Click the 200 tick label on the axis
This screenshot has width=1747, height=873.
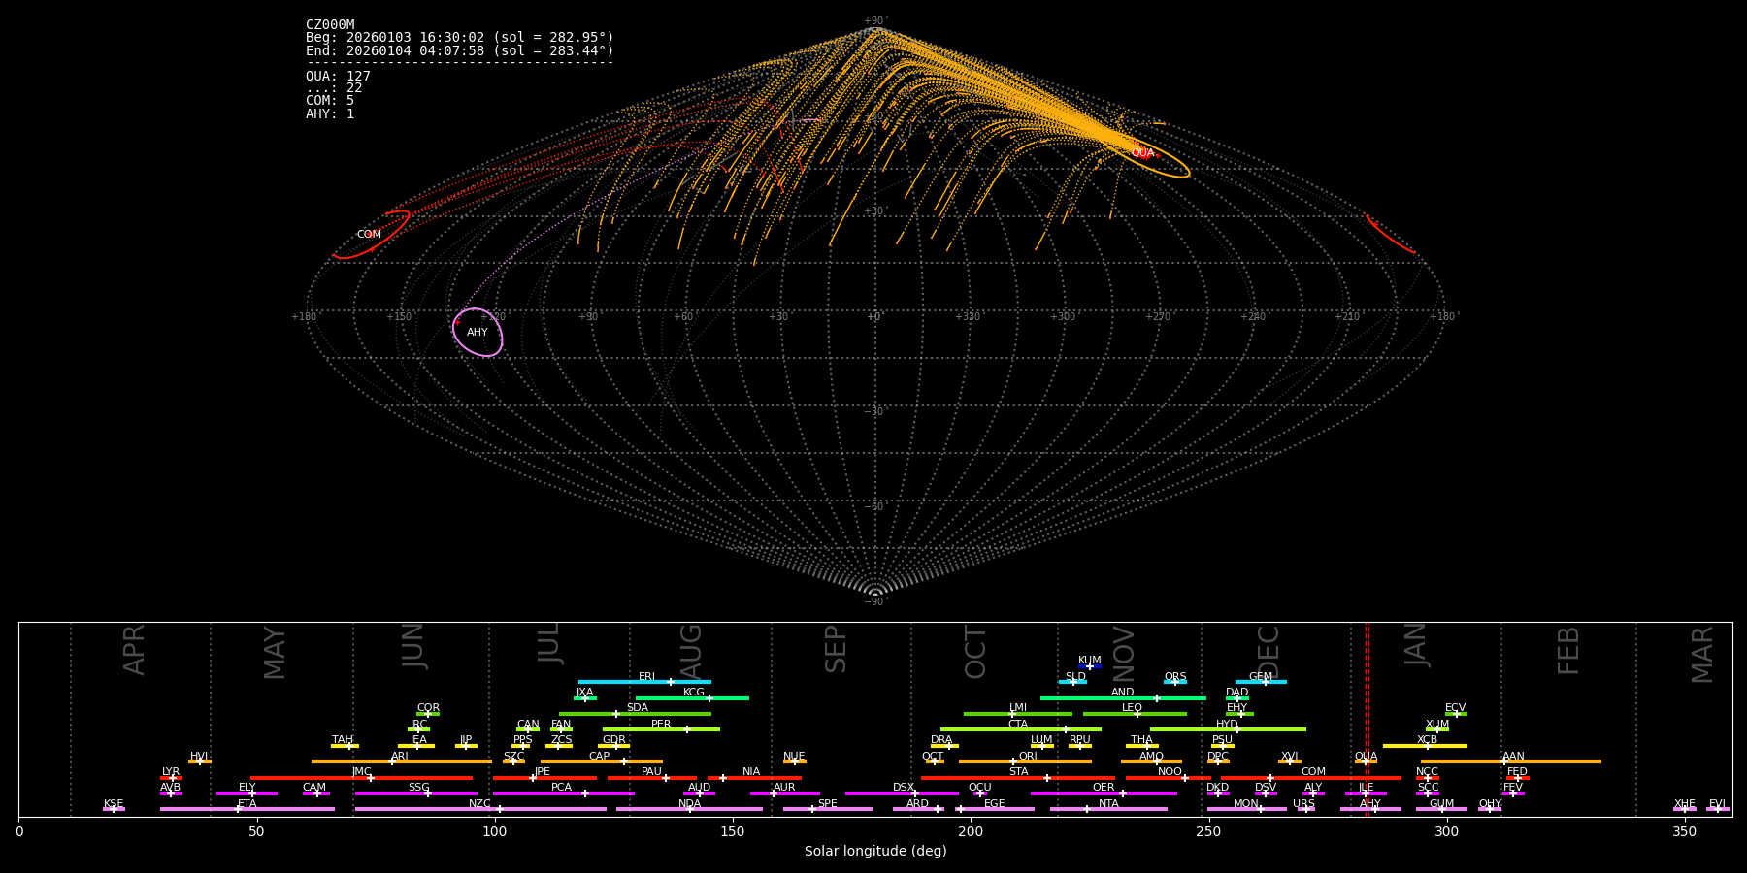(x=971, y=832)
